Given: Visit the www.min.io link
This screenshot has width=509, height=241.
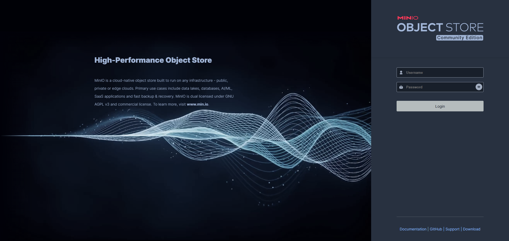Looking at the screenshot, I should [x=198, y=104].
